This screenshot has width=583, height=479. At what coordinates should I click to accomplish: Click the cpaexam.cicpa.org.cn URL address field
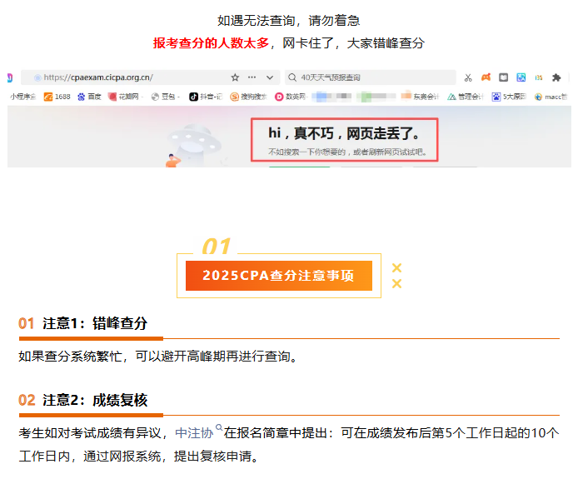[x=125, y=77]
